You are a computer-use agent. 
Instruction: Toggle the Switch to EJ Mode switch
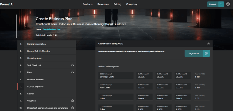click(x=55, y=35)
